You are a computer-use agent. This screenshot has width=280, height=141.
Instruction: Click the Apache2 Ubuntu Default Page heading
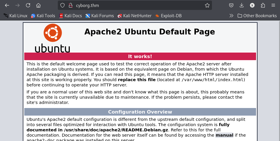149,32
